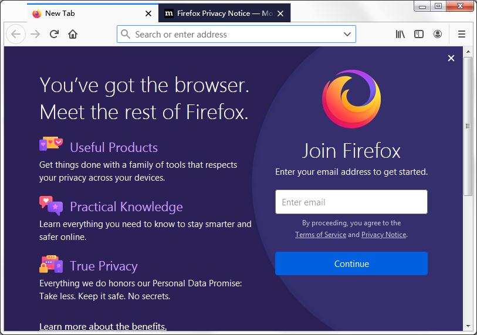Open the Firefox Account avatar icon

point(438,34)
